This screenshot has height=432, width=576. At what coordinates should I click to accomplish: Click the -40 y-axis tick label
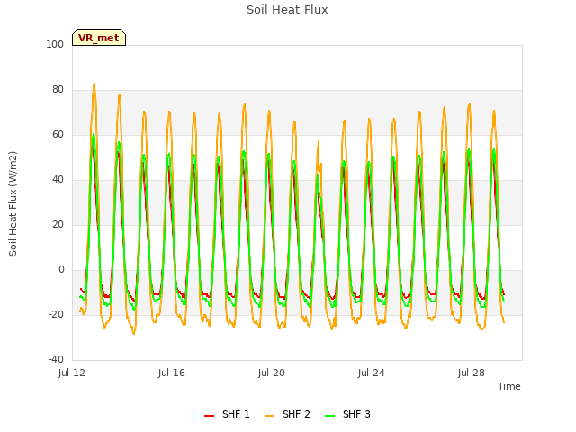tap(56, 359)
